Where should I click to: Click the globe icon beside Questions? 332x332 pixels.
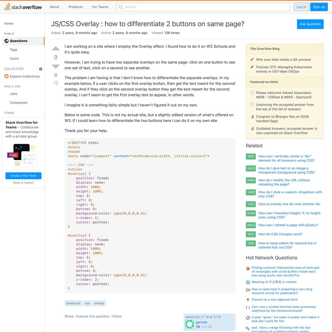(x=6, y=41)
